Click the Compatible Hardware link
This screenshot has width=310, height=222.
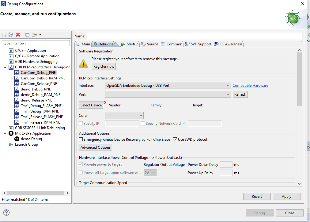click(250, 85)
